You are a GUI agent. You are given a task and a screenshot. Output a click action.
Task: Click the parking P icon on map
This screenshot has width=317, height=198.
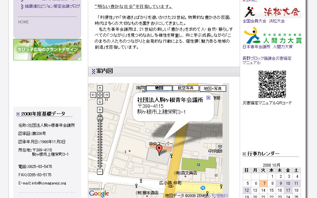[x=198, y=165]
